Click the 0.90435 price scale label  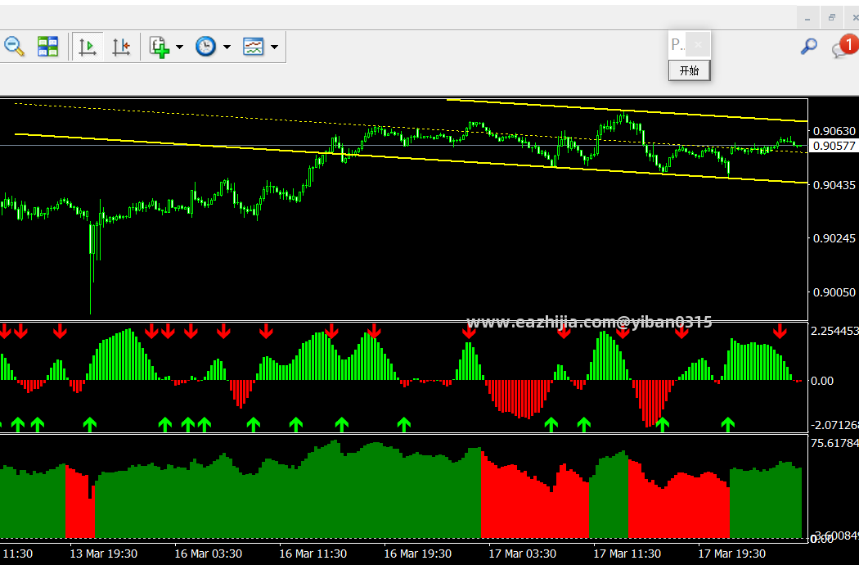point(834,185)
